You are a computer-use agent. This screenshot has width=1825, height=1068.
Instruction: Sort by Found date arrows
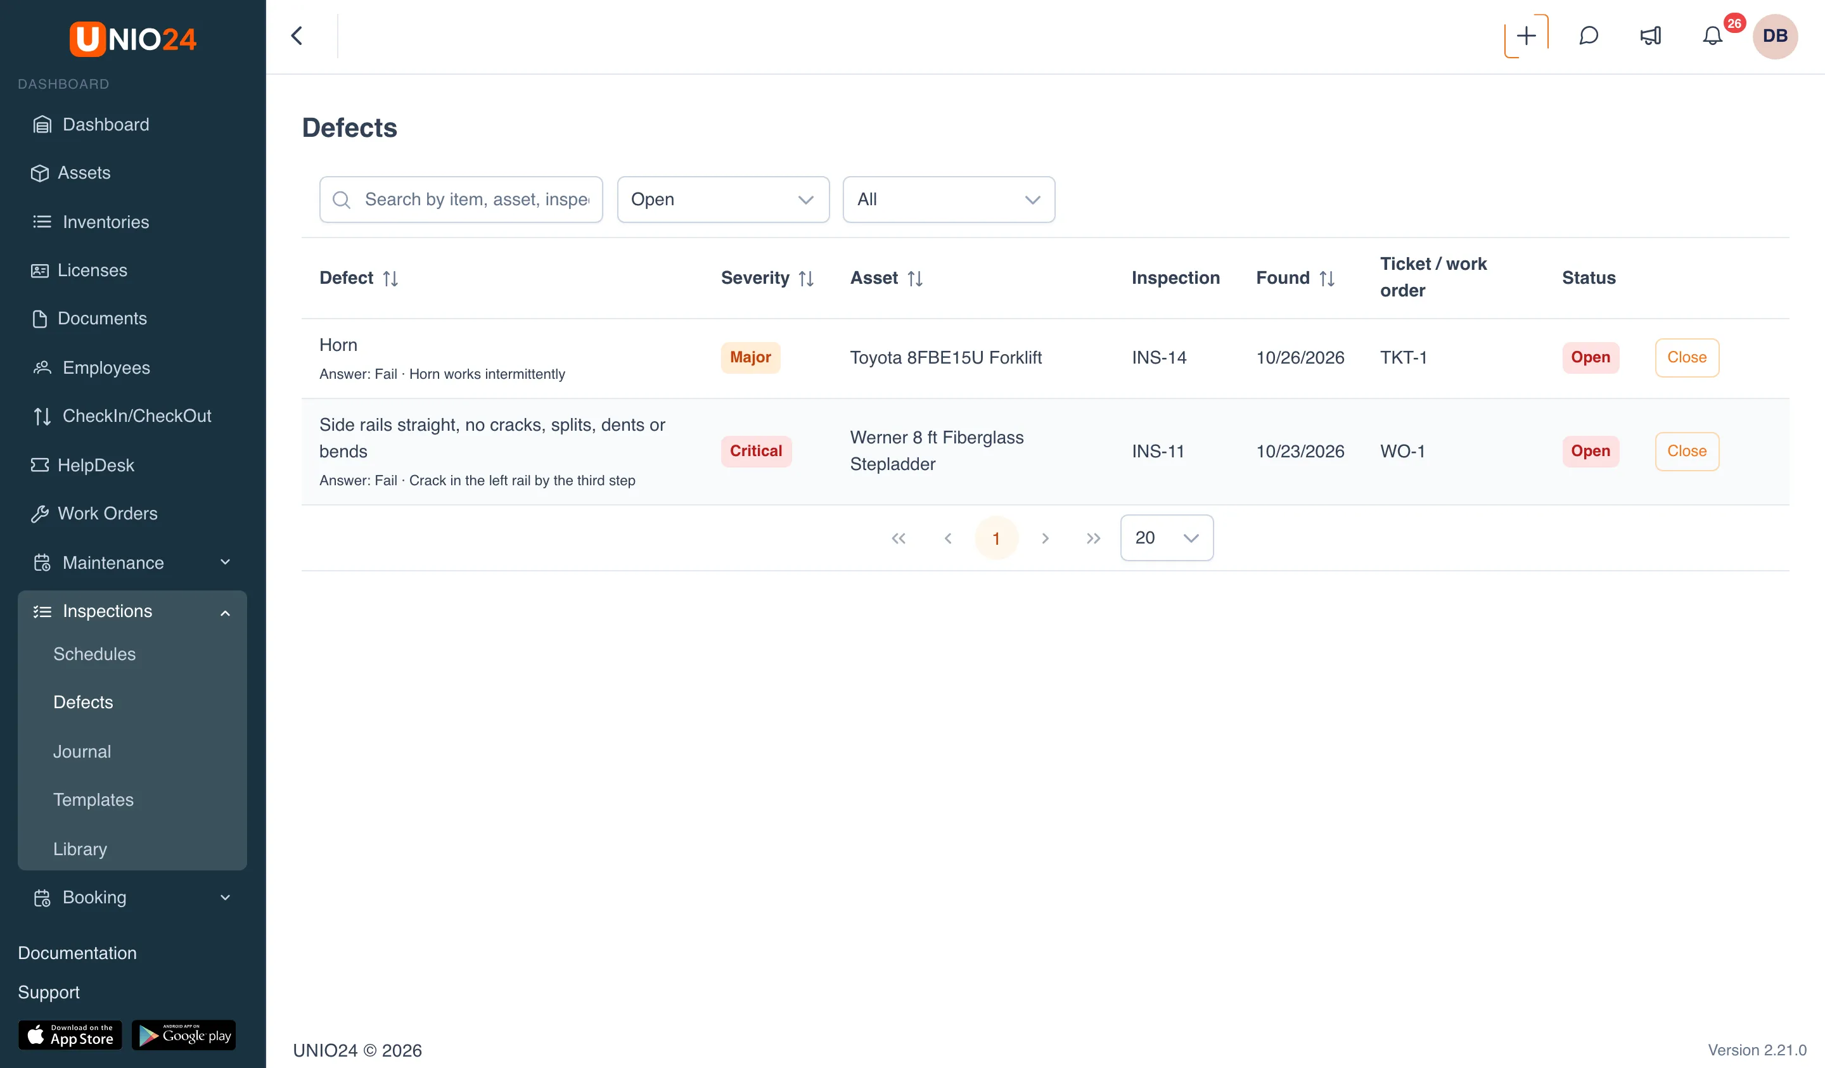1327,278
